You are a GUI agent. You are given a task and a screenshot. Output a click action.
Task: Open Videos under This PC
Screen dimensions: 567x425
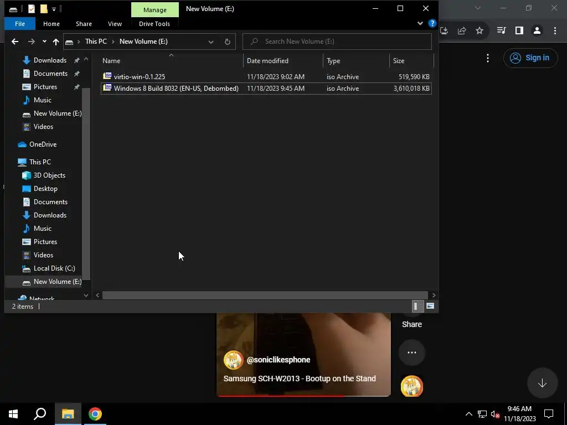tap(43, 255)
